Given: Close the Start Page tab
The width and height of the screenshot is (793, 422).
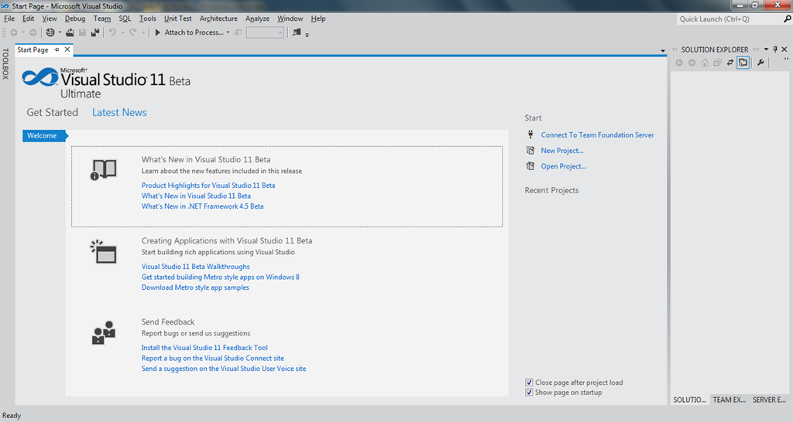Looking at the screenshot, I should 67,49.
